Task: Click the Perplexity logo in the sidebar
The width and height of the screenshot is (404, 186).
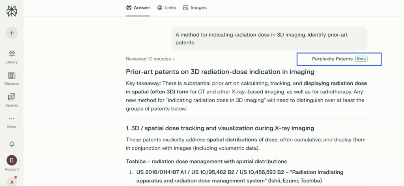Action: 12,11
